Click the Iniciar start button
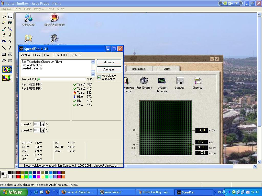The width and height of the screenshot is (262, 196). coord(14,192)
